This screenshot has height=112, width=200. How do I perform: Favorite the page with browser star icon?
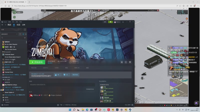[x=180, y=6]
